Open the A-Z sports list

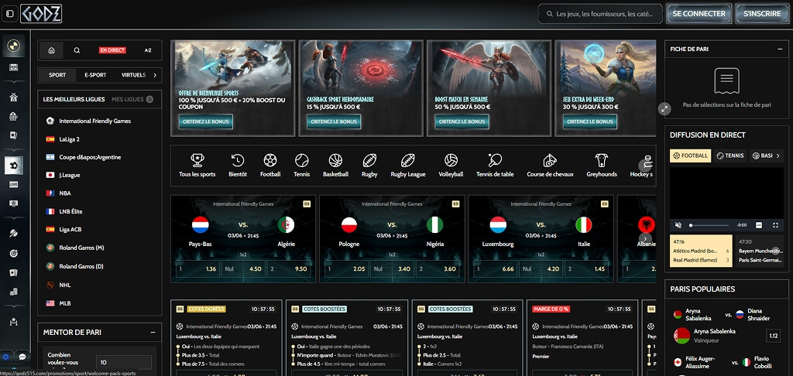(148, 50)
